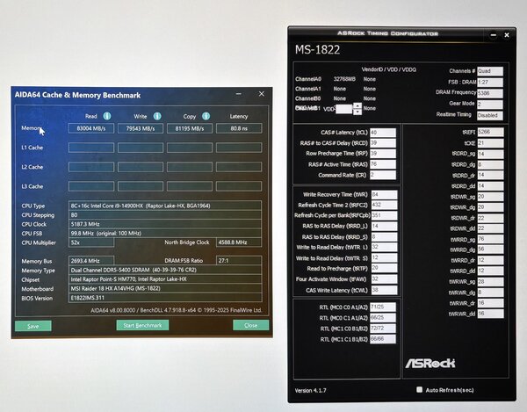Click the Write info icon
The image size is (527, 412).
click(x=157, y=116)
